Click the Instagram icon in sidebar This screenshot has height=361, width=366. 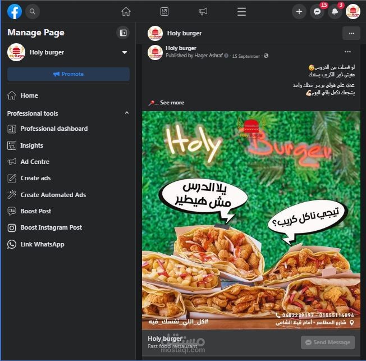12,228
